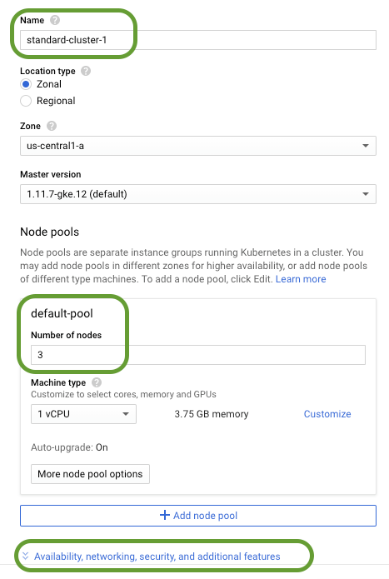Screen dimensions: 389x579
Task: Click the More node pool options button
Action: [91, 474]
